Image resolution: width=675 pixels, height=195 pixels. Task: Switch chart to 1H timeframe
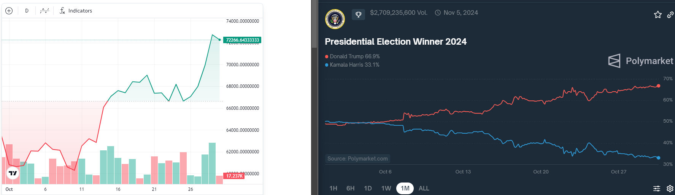click(333, 188)
